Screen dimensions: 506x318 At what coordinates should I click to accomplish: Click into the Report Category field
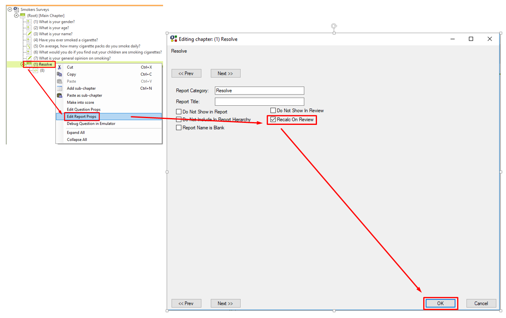259,91
